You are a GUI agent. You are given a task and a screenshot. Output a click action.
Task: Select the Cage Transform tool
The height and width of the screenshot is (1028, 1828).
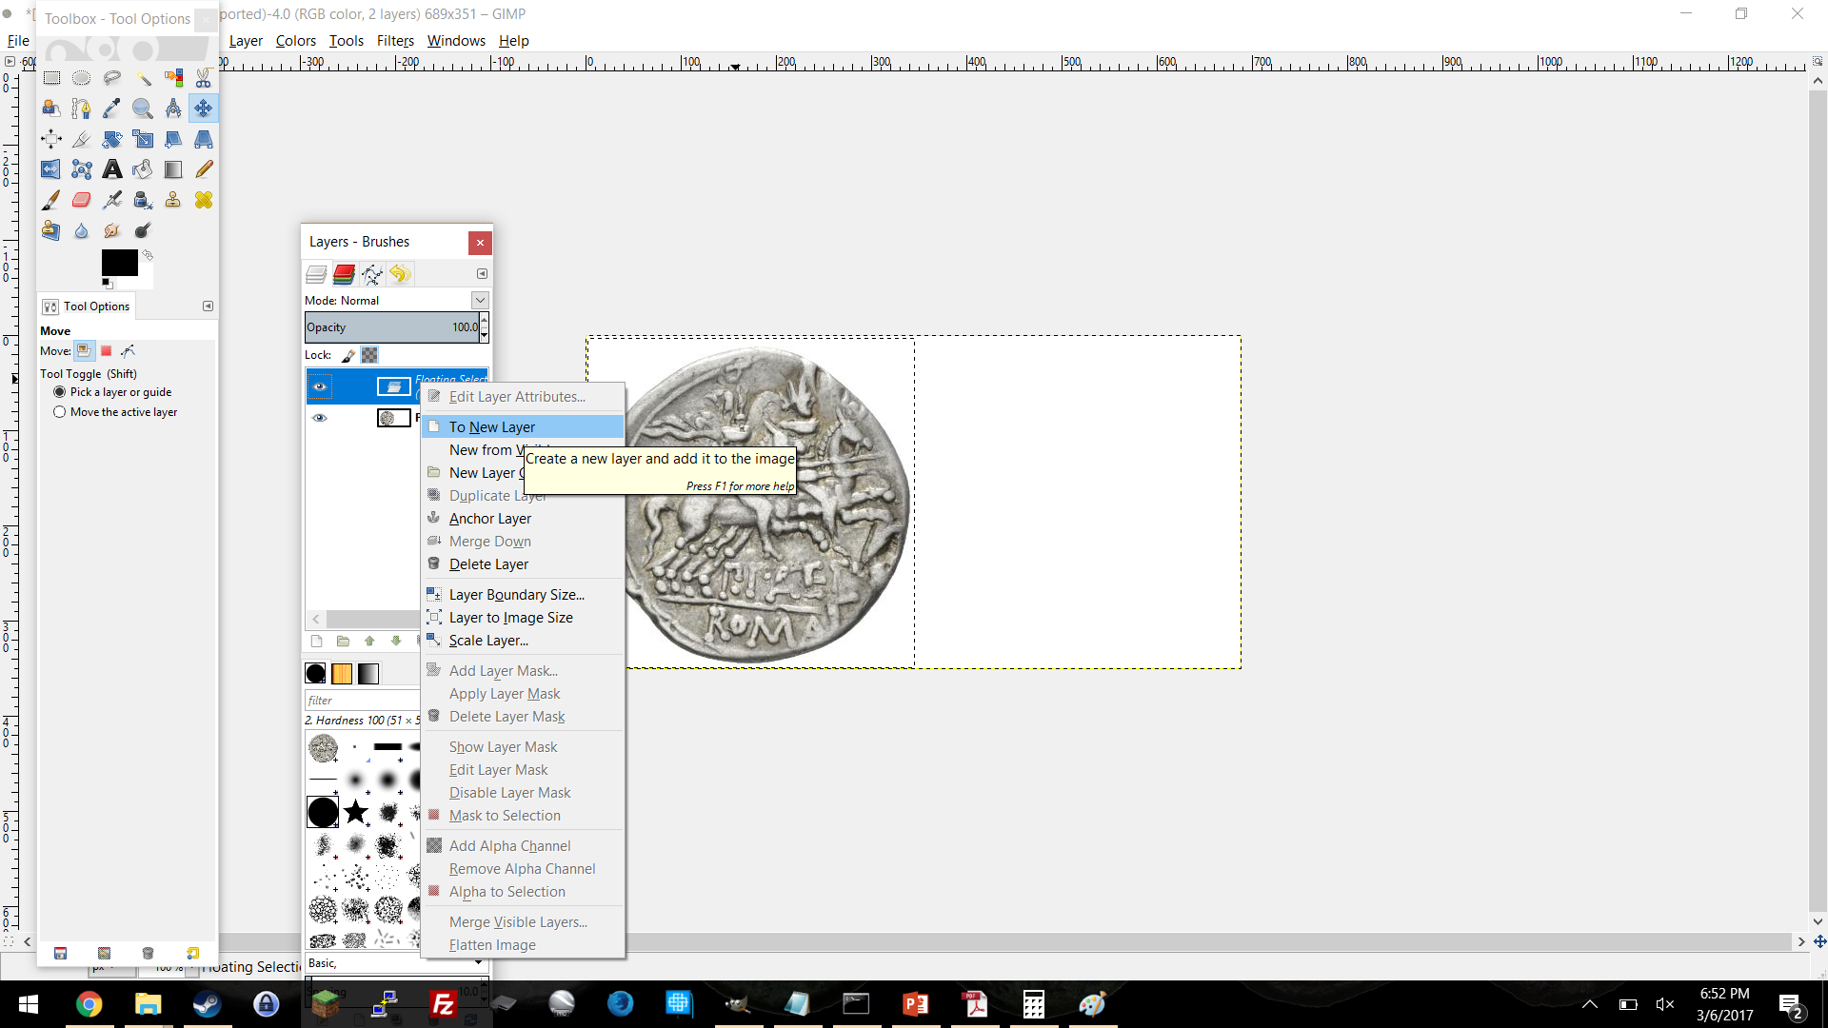click(x=82, y=169)
